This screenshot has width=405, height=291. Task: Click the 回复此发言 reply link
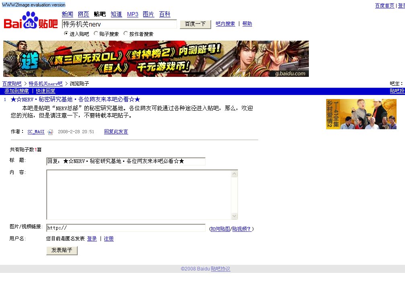116,132
